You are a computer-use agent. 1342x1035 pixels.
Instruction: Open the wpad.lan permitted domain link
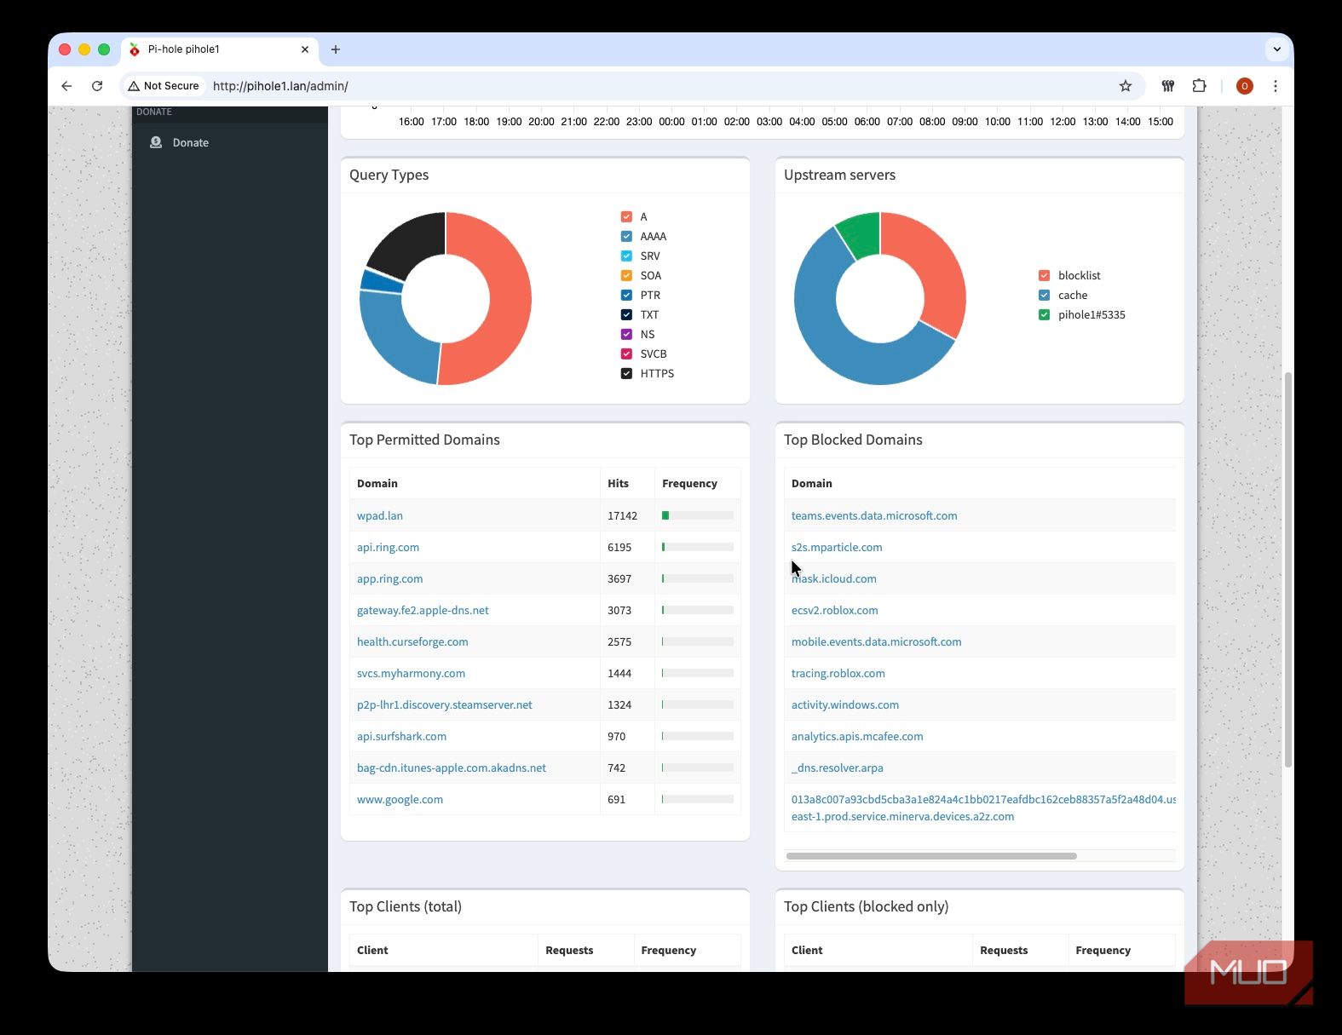point(380,515)
